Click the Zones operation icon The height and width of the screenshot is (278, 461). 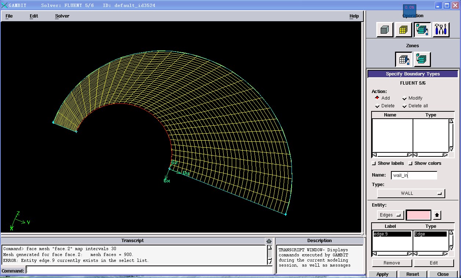[422, 30]
